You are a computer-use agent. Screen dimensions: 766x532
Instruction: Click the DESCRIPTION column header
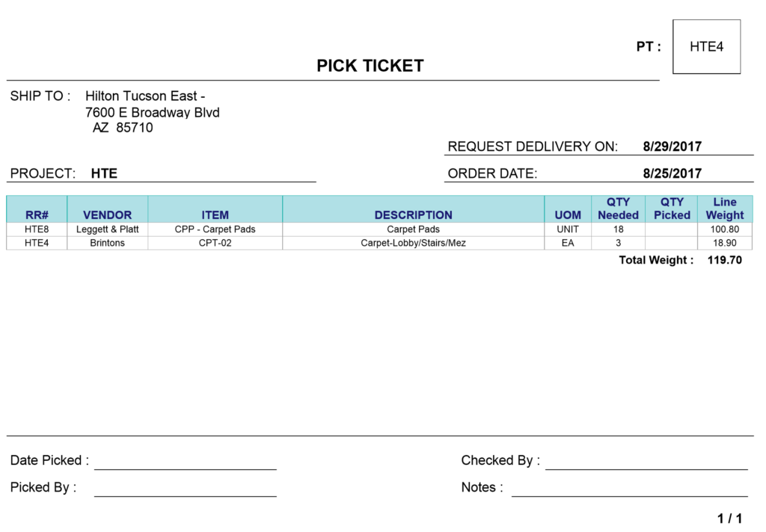[x=413, y=209]
